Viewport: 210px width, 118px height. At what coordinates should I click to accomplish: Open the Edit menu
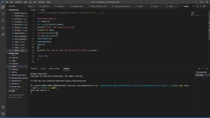(11, 2)
